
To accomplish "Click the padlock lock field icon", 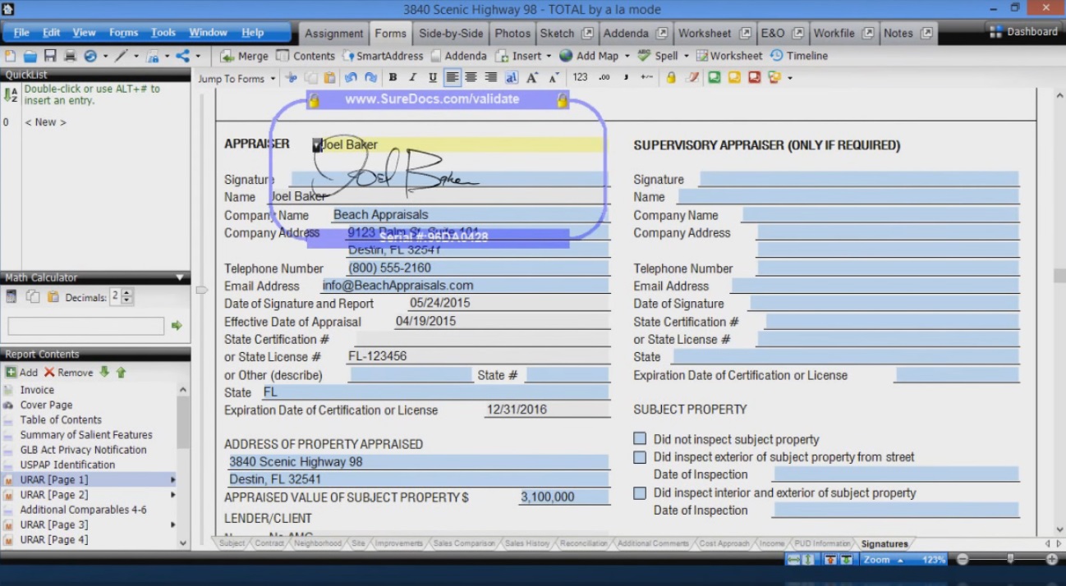I will pyautogui.click(x=671, y=78).
